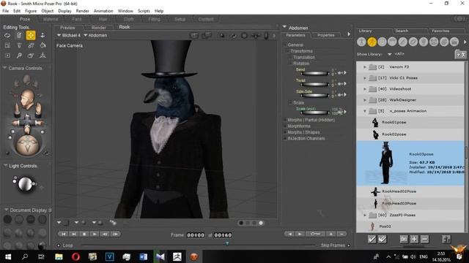Image resolution: width=469 pixels, height=263 pixels.
Task: Switch to the viewport Render tab
Action: point(98,28)
